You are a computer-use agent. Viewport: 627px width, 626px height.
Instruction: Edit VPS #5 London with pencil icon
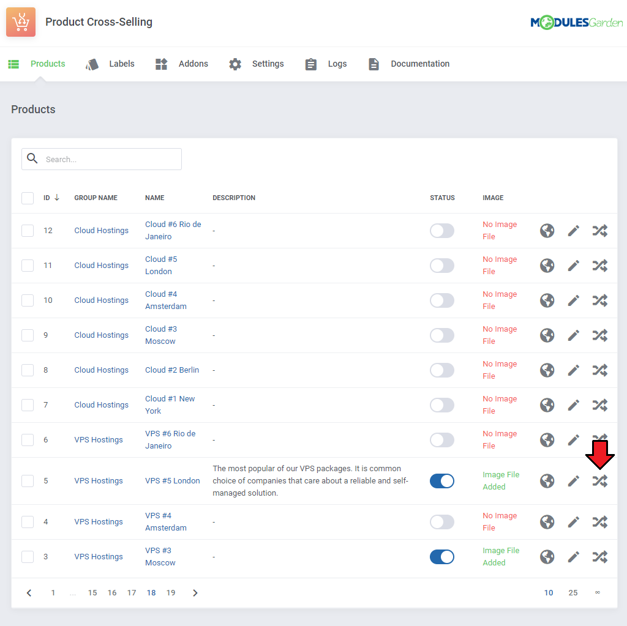click(x=573, y=481)
